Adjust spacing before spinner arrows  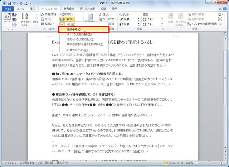coord(162,19)
